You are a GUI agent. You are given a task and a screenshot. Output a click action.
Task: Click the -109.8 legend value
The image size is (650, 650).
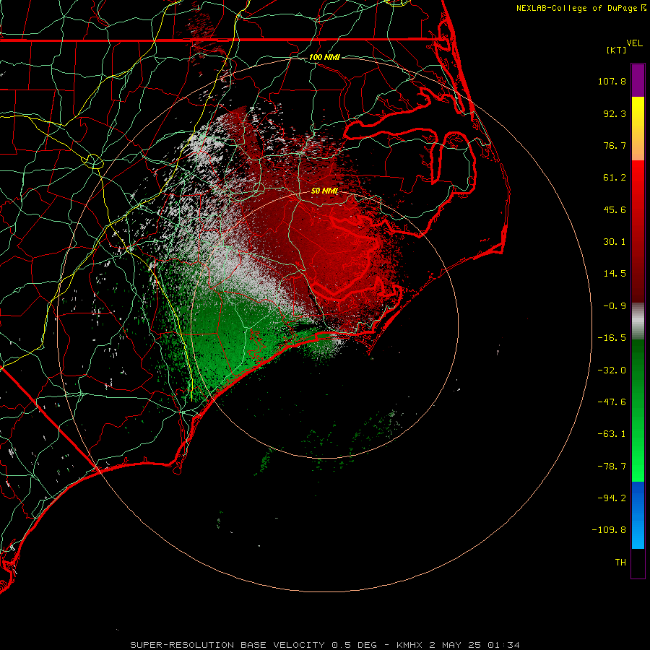[609, 530]
